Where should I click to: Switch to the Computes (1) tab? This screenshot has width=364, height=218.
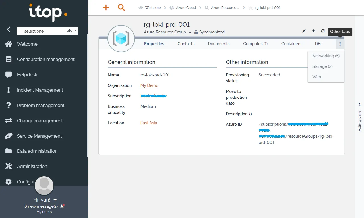tap(255, 44)
